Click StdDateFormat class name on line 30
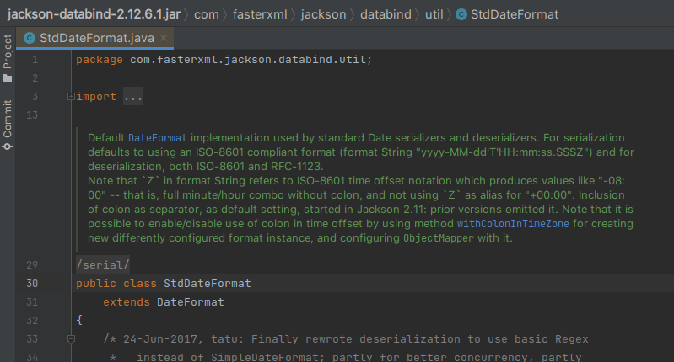The width and height of the screenshot is (674, 362). click(x=208, y=284)
